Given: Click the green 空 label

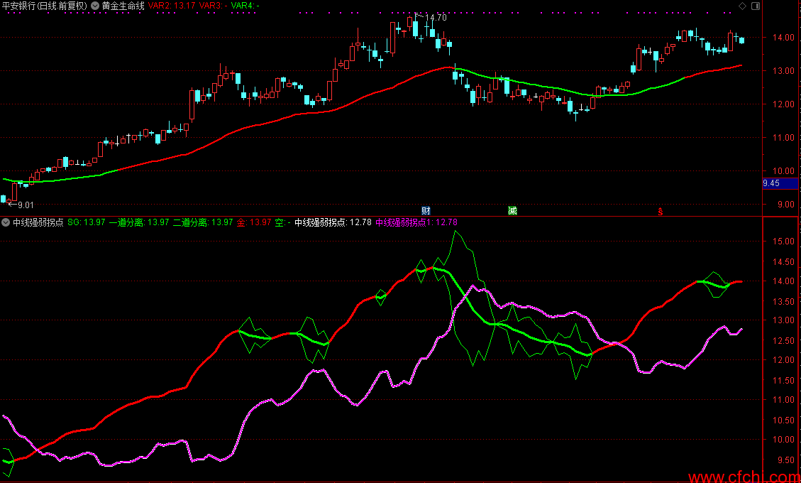Looking at the screenshot, I should point(282,222).
